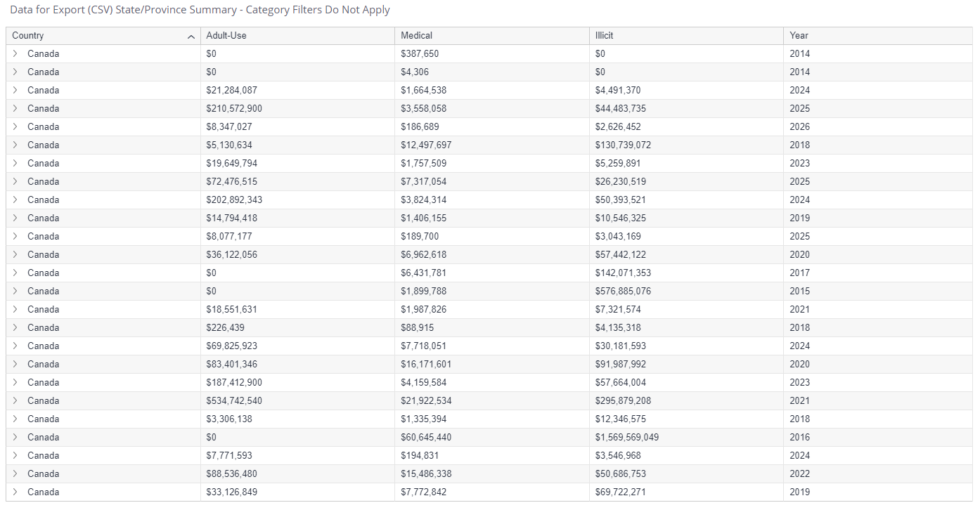This screenshot has height=510, width=980.
Task: Select the $187,412,900 Adult-Use cell
Action: point(234,383)
